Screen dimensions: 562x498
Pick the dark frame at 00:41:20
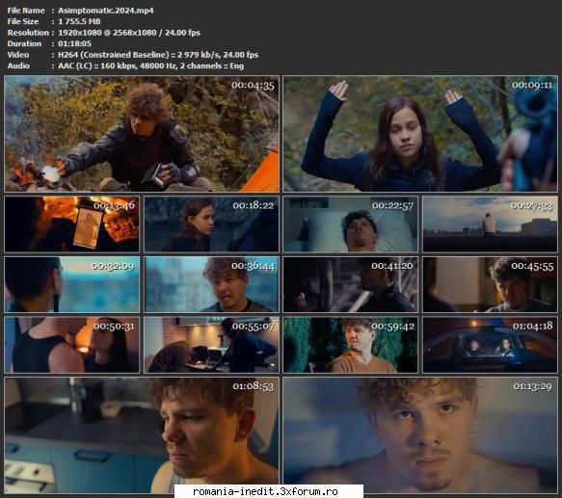tap(351, 284)
